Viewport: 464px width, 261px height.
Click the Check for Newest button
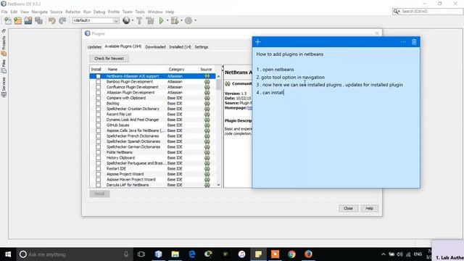click(109, 59)
